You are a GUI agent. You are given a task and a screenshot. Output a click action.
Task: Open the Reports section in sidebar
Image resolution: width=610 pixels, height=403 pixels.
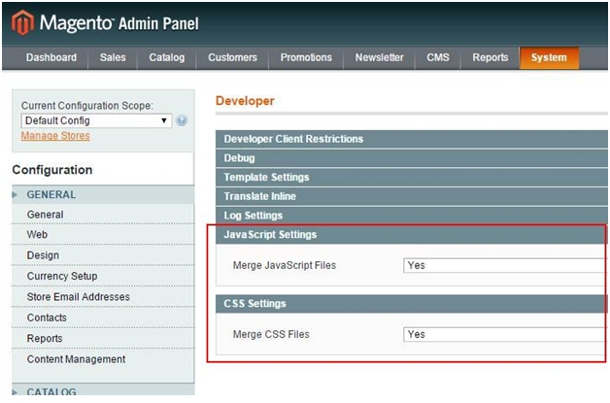tap(103, 338)
